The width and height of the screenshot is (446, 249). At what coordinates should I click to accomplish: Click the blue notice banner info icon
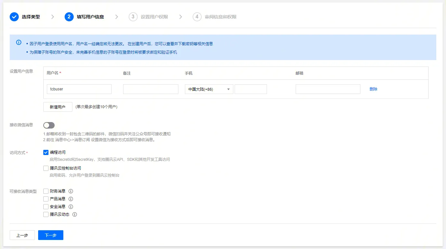(19, 43)
